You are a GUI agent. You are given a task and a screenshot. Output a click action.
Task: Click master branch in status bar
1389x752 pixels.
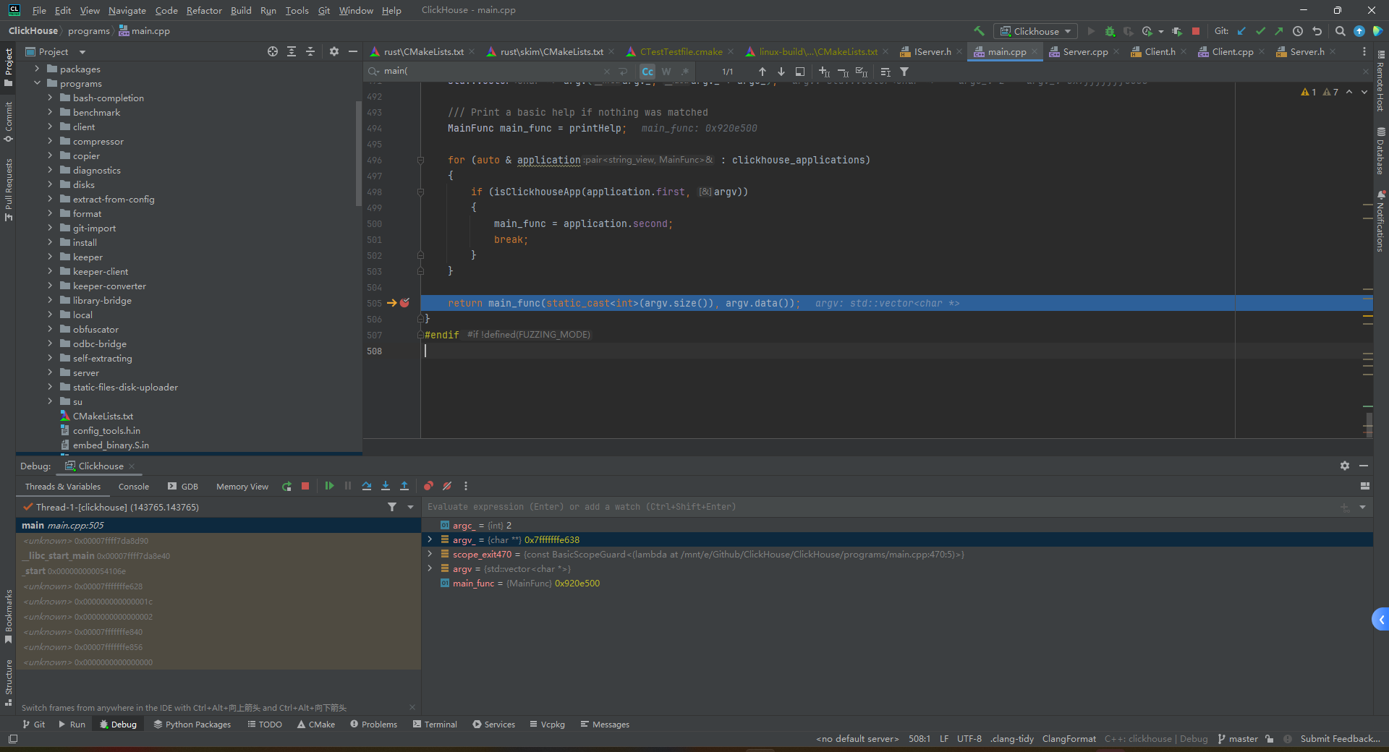(x=1238, y=738)
